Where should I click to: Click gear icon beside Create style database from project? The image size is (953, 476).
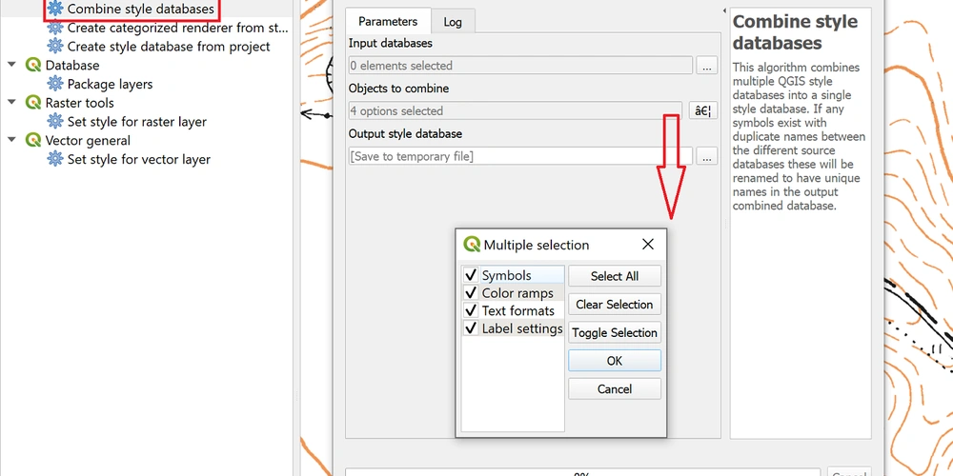(55, 47)
